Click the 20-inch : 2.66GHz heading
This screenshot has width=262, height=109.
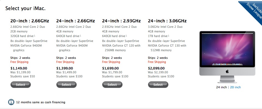coord(29,21)
